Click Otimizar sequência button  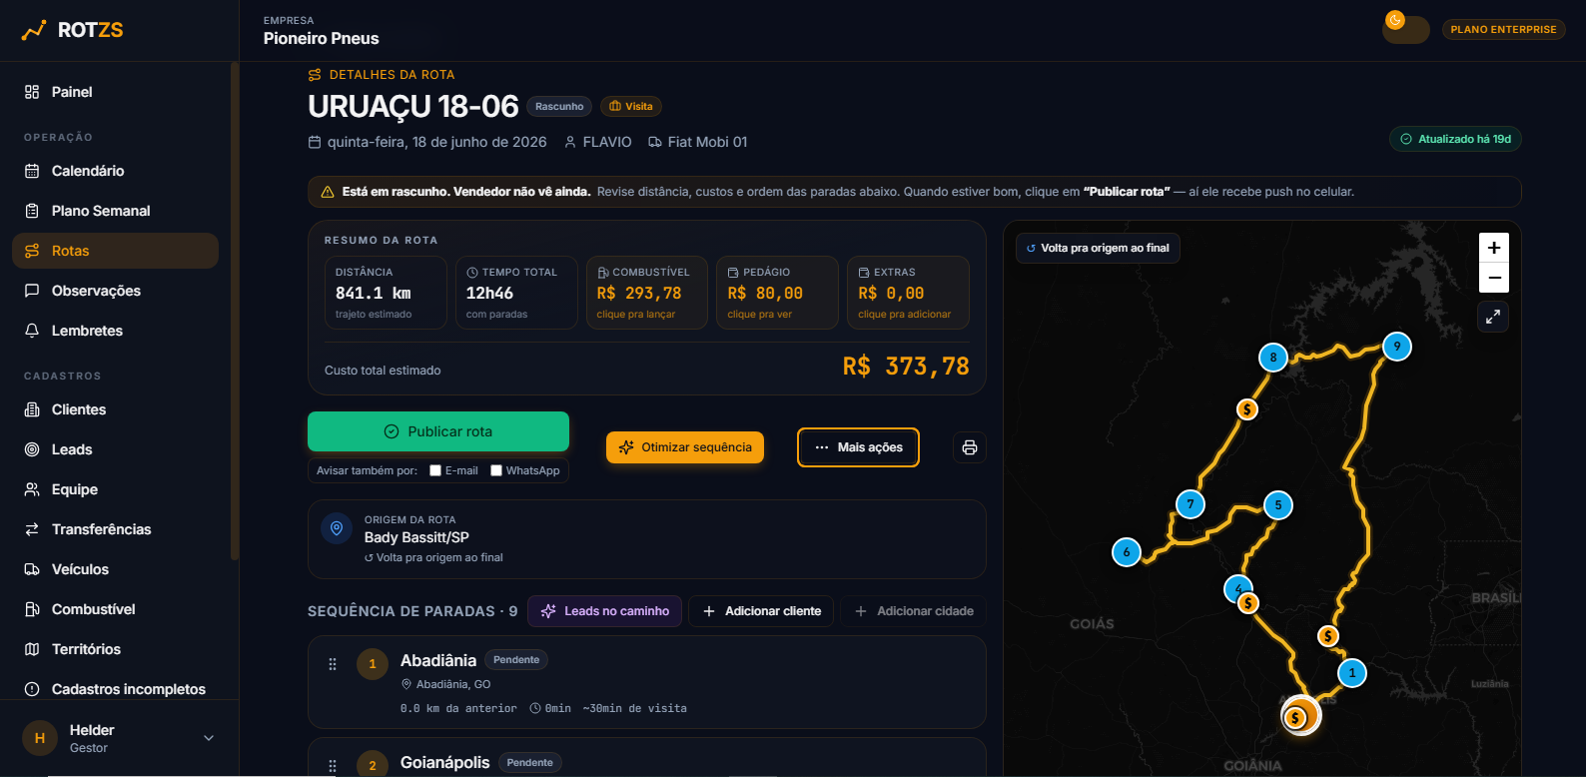click(x=685, y=447)
